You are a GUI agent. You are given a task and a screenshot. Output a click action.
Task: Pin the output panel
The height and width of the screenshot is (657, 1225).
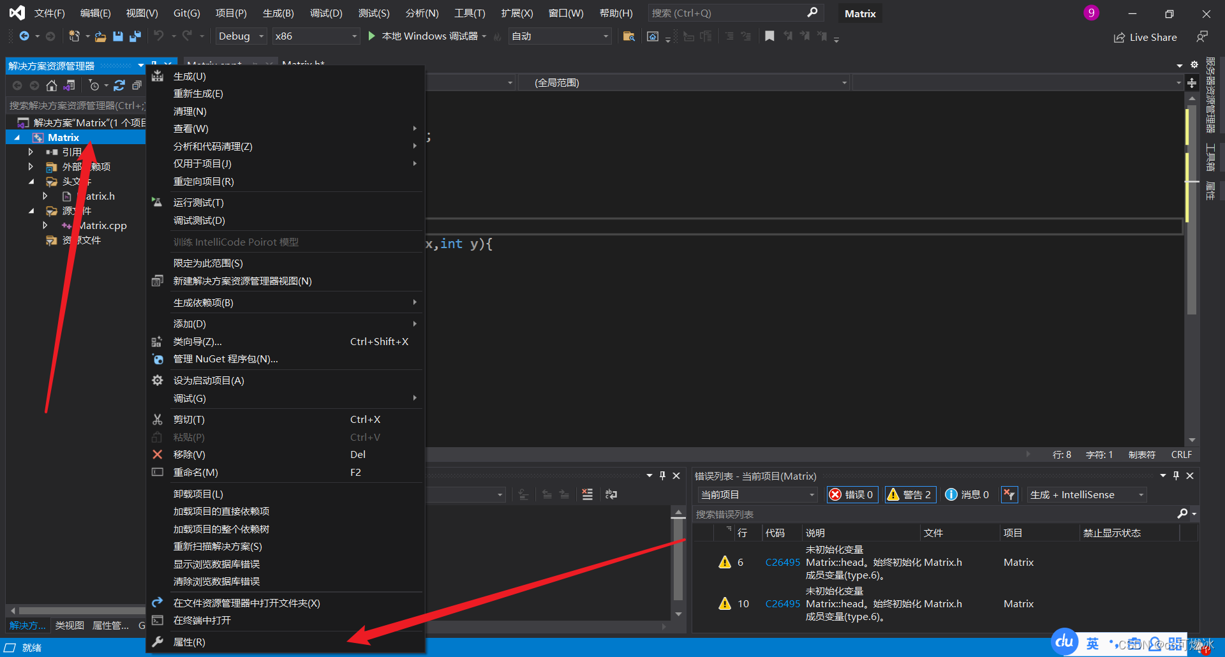tap(662, 476)
